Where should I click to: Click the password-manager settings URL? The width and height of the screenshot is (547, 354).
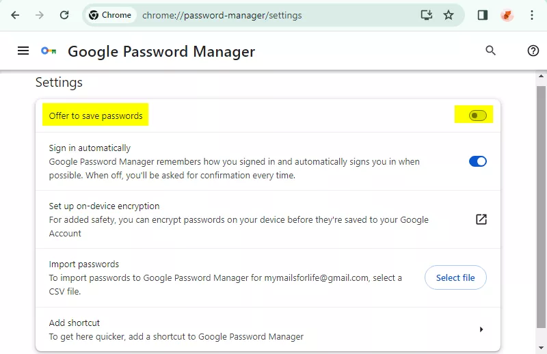click(222, 15)
